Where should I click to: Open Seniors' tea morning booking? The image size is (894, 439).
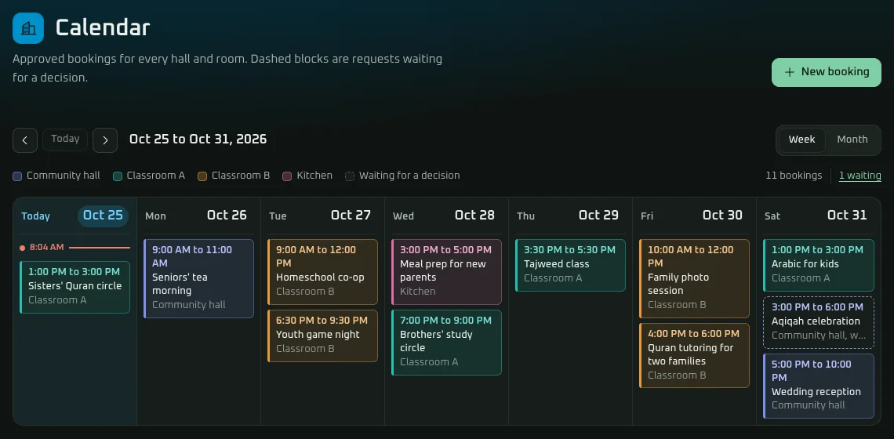pyautogui.click(x=198, y=279)
